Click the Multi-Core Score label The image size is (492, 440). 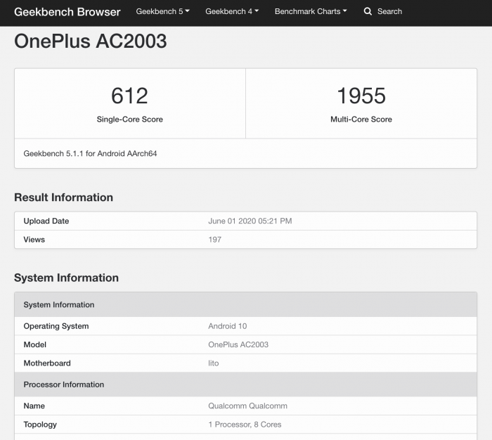[x=361, y=119]
